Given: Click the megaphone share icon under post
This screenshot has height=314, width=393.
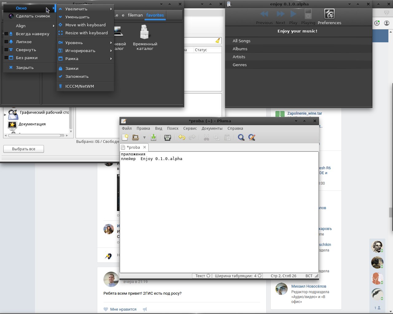Looking at the screenshot, I should pos(145,309).
